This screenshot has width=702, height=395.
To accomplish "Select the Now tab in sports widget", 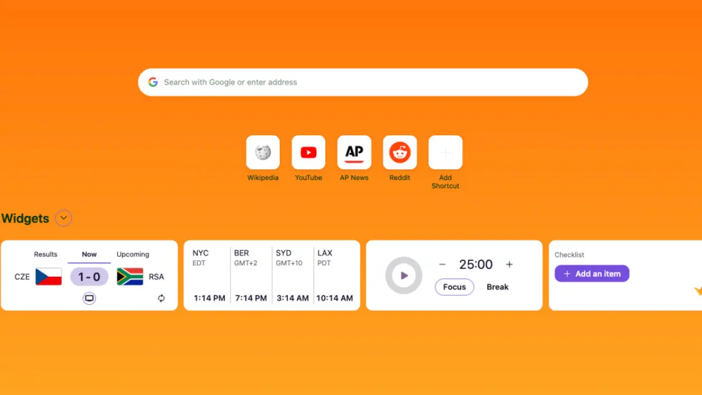I will coord(90,255).
